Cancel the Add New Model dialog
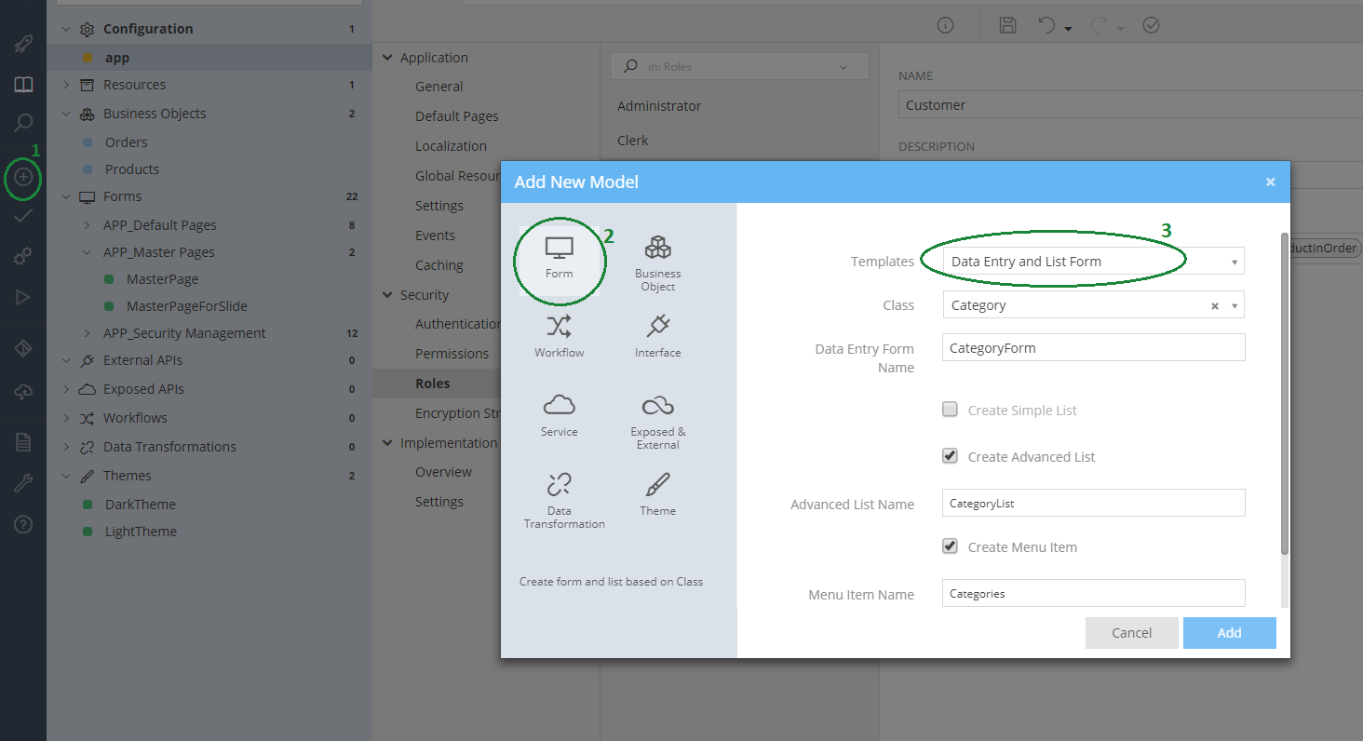 pos(1131,632)
